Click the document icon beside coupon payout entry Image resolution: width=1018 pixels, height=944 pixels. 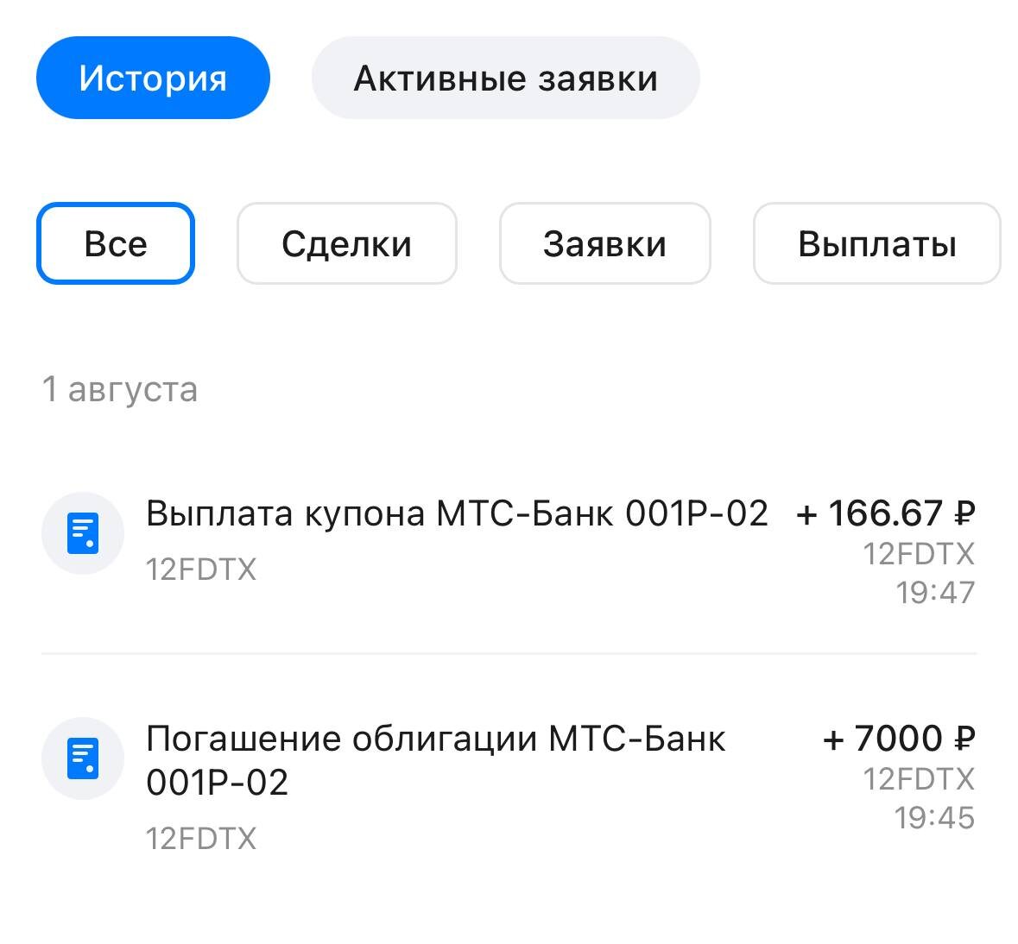(83, 532)
